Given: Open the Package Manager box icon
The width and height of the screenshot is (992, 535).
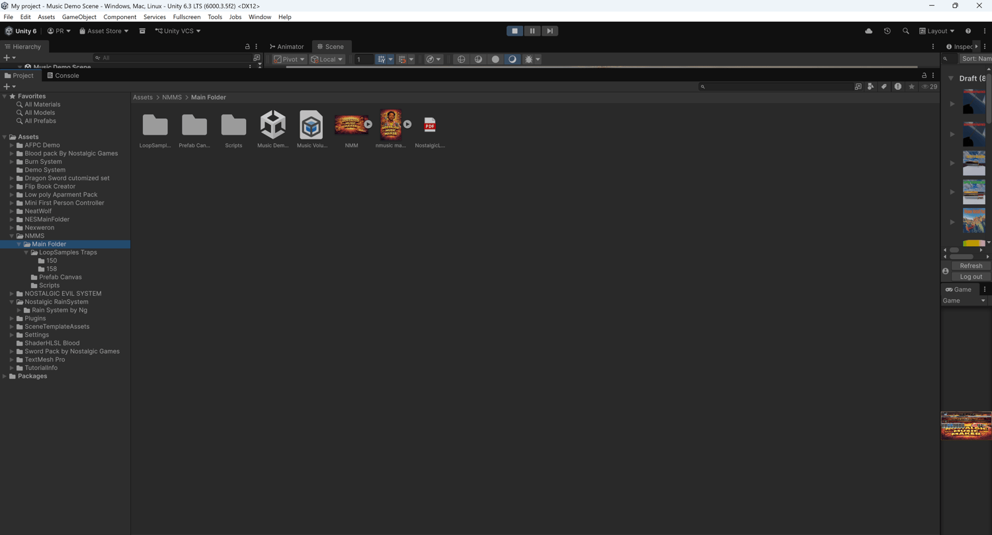Looking at the screenshot, I should tap(142, 31).
